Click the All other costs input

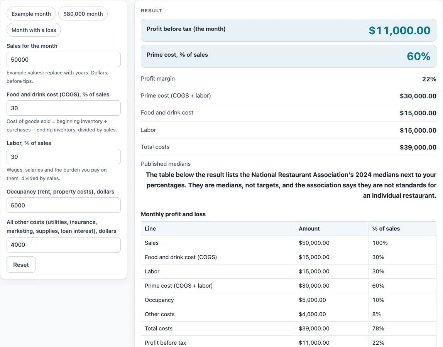(x=64, y=245)
